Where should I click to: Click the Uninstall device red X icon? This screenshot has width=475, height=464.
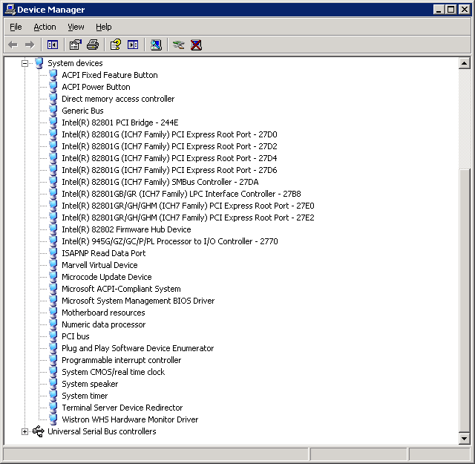click(196, 45)
